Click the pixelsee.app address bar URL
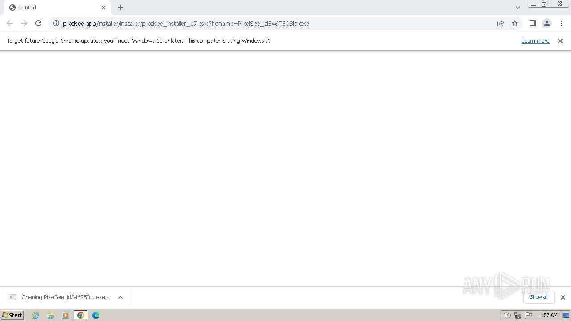Image resolution: width=571 pixels, height=321 pixels. coord(186,23)
